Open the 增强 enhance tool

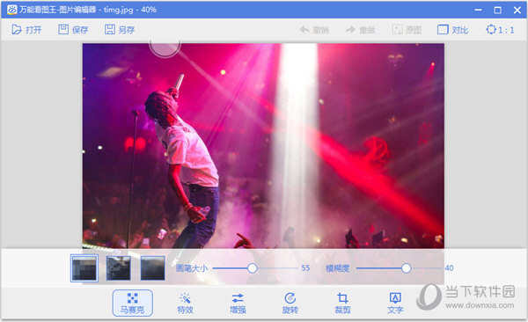pos(238,304)
